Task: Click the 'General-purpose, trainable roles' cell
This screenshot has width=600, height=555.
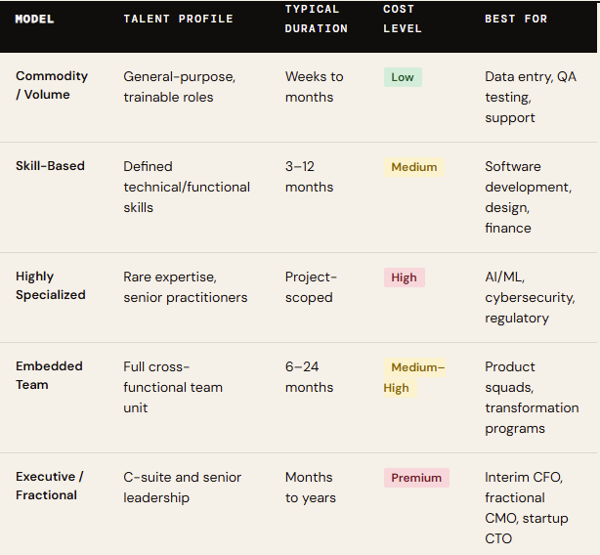Action: [179, 86]
